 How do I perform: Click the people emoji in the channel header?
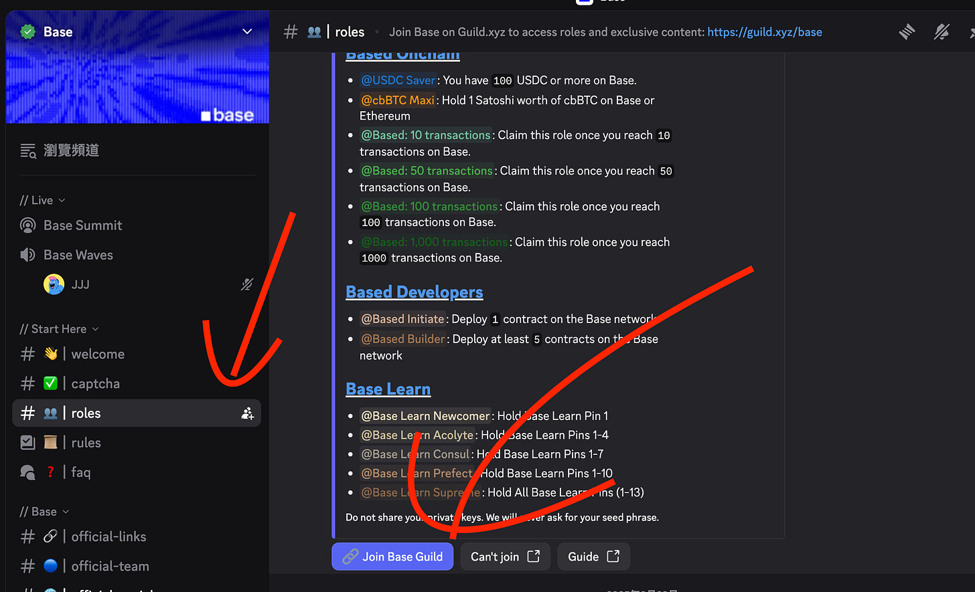(314, 32)
